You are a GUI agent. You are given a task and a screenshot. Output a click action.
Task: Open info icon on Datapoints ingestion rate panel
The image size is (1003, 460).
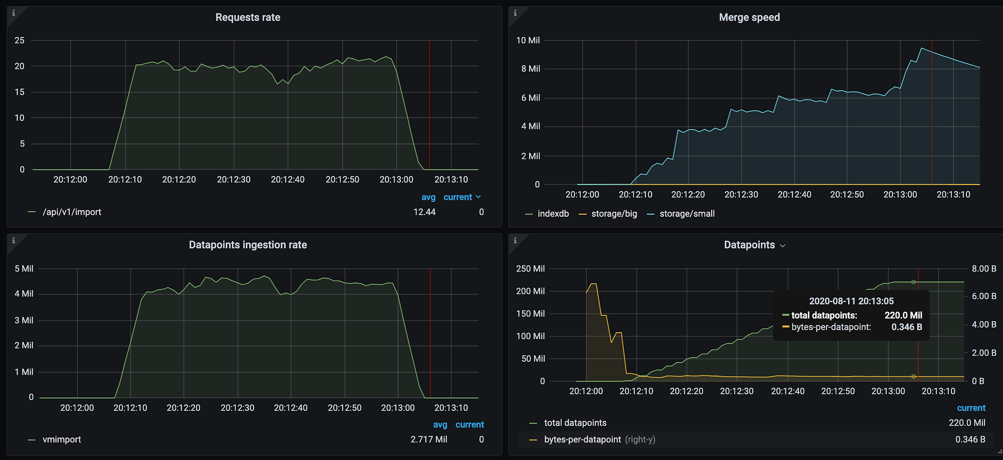[14, 241]
